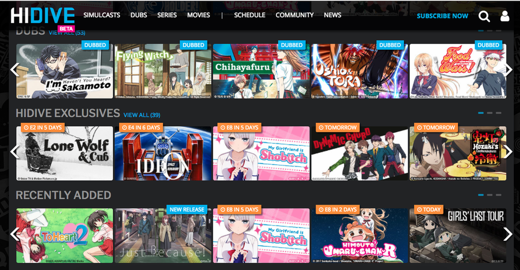The height and width of the screenshot is (270, 520).
Task: Open Space Runaway Ideon thumbnail
Action: point(163,153)
